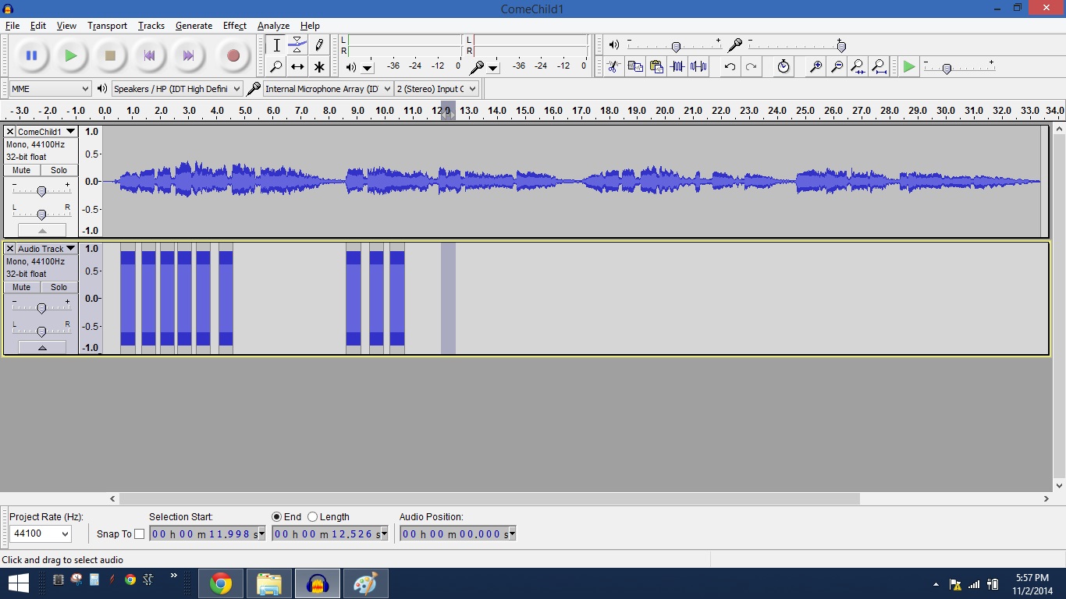Image resolution: width=1066 pixels, height=599 pixels.
Task: Open the input meter microphone dropdown
Action: (x=493, y=68)
